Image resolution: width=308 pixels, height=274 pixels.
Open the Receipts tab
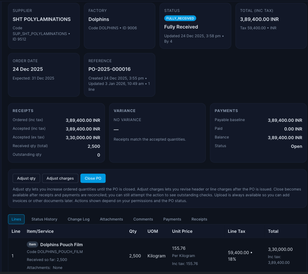(x=199, y=219)
